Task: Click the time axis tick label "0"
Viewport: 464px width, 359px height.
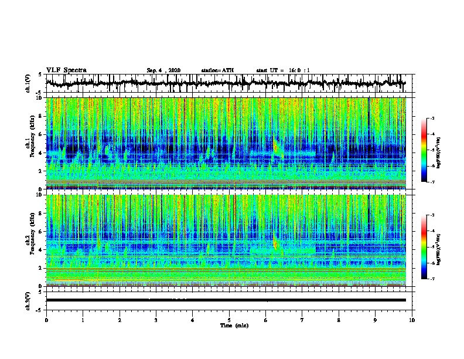Action: pyautogui.click(x=46, y=320)
